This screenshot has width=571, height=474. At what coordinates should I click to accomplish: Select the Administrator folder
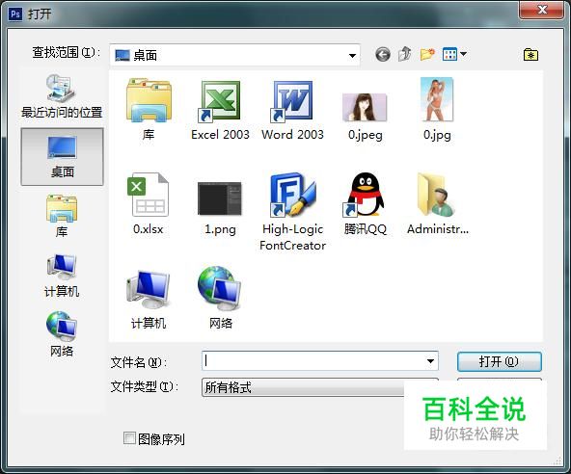pos(438,203)
